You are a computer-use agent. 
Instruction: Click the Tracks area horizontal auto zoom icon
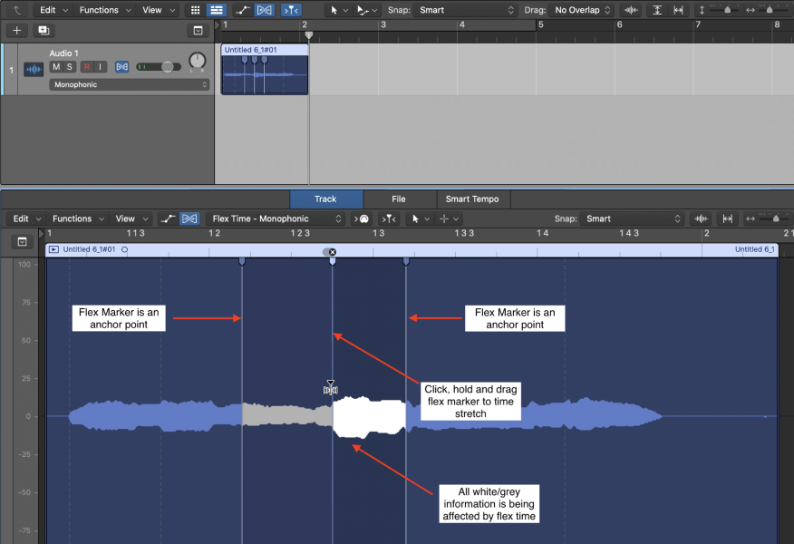click(x=679, y=10)
